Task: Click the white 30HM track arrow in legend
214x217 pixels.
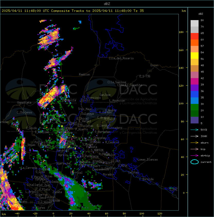Action: click(x=194, y=136)
